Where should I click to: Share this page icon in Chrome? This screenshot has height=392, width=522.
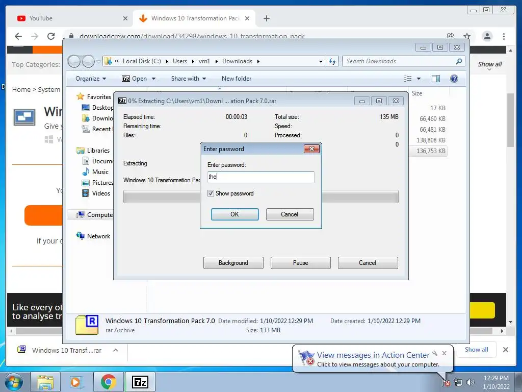click(x=451, y=36)
